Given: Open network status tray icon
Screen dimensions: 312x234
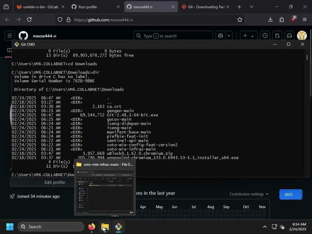Looking at the screenshot, I should (x=275, y=227).
